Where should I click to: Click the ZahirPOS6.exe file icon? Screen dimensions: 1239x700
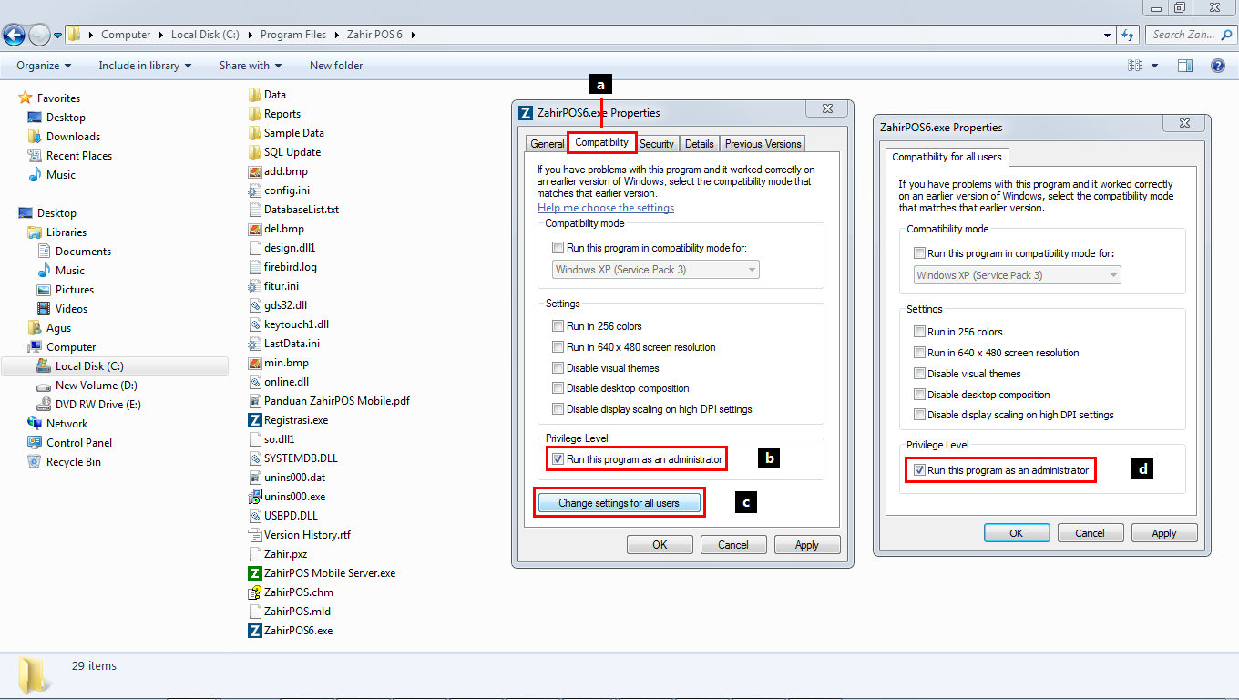pyautogui.click(x=255, y=631)
